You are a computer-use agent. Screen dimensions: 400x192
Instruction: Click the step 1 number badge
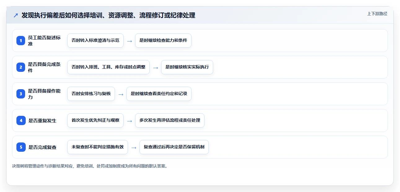(21, 41)
